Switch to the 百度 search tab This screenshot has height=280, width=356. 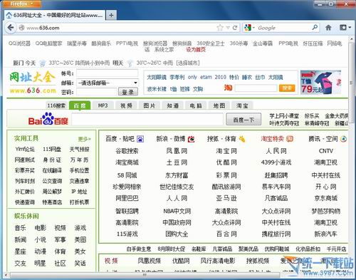80,105
